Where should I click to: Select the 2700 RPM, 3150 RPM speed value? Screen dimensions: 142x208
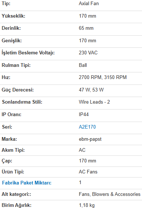point(103,77)
